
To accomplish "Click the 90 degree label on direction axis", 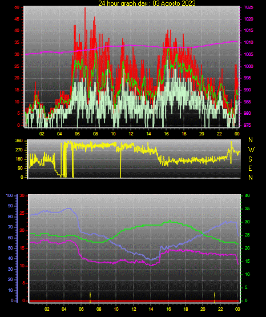I will [x=20, y=168].
